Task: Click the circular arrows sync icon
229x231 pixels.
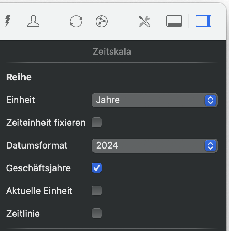Action: (76, 21)
